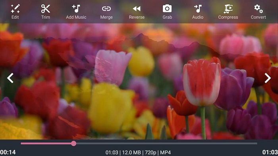This screenshot has height=156, width=278.
Task: Tap the Add Music note icon
Action: click(x=76, y=9)
